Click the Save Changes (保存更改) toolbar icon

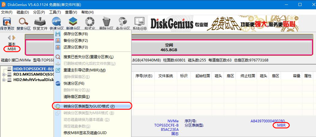pyautogui.click(x=7, y=23)
